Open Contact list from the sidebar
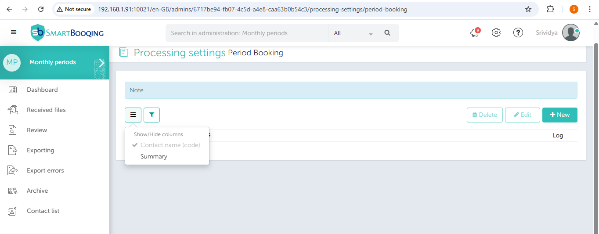 pos(43,211)
